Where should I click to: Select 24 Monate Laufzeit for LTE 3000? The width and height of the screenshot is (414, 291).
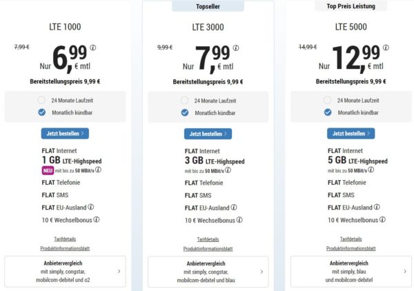click(x=185, y=100)
